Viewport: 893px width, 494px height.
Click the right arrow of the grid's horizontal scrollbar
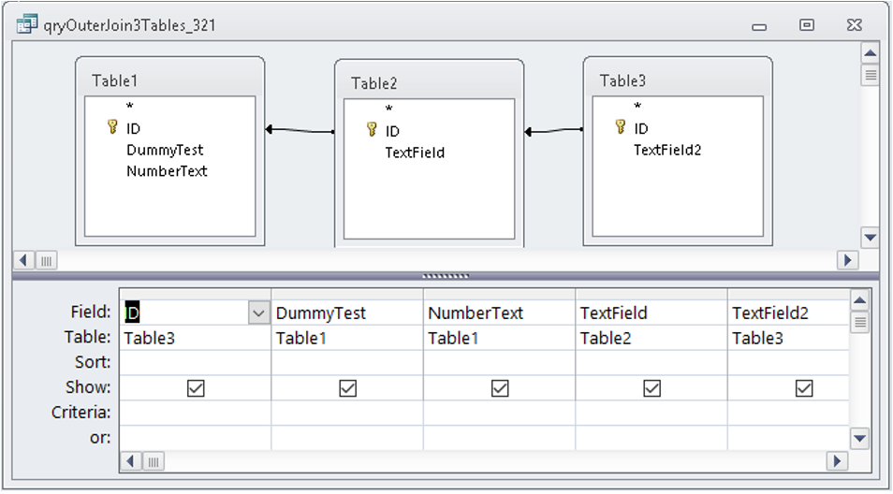837,460
